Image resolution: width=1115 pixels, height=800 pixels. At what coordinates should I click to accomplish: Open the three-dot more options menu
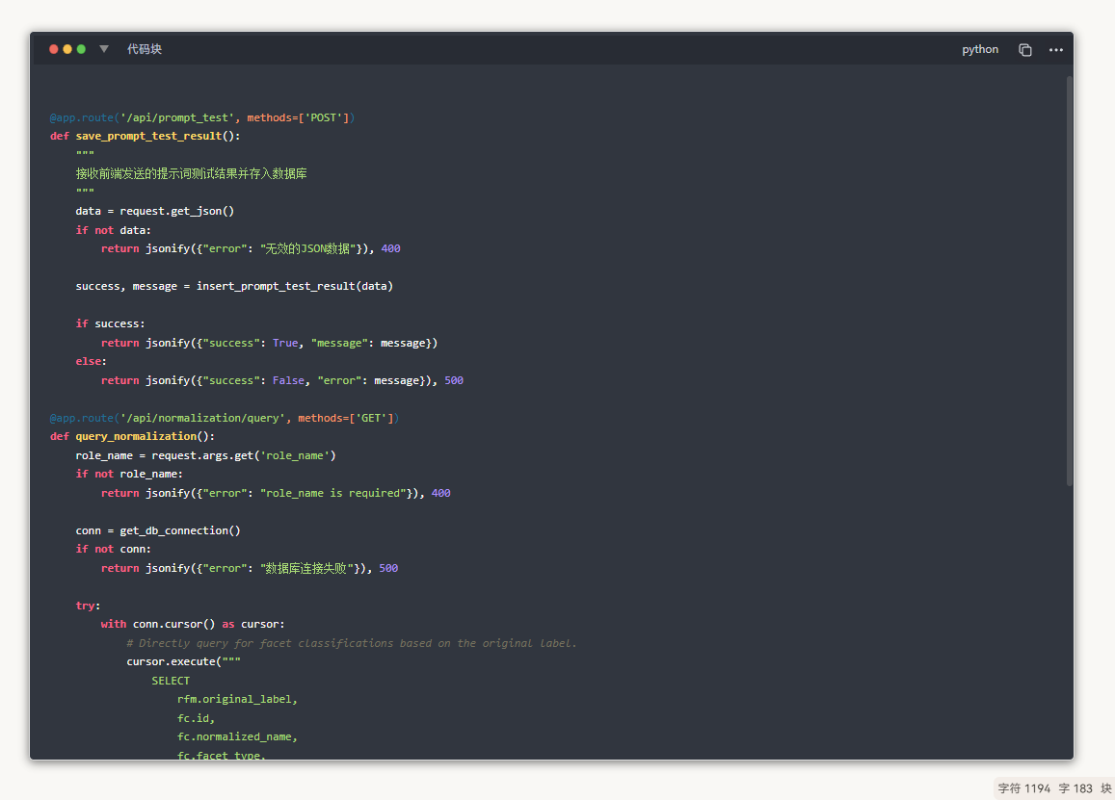(1056, 50)
